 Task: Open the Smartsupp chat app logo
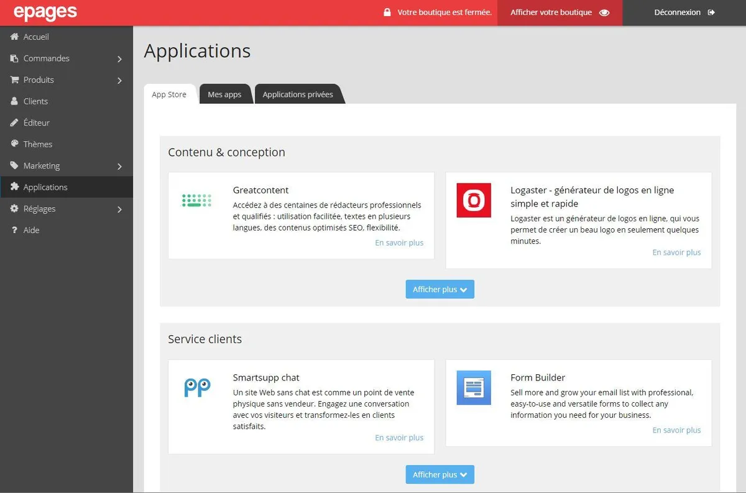click(197, 387)
